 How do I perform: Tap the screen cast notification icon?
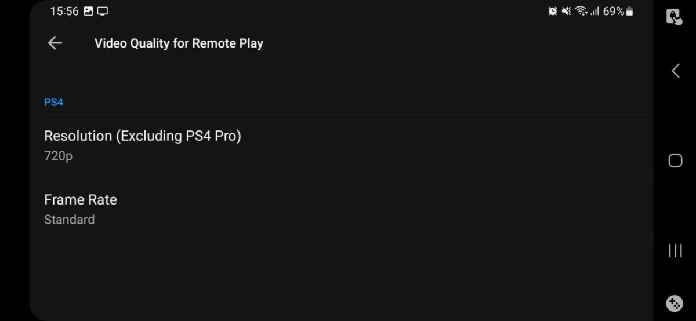tap(103, 11)
